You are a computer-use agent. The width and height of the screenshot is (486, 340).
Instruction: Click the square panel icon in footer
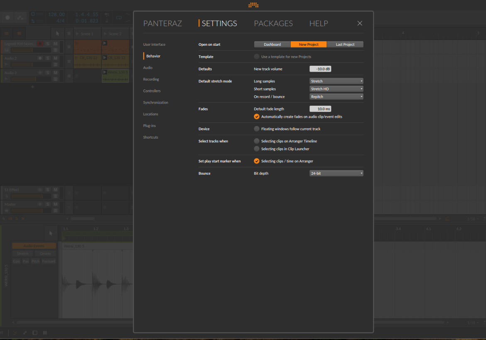point(35,333)
